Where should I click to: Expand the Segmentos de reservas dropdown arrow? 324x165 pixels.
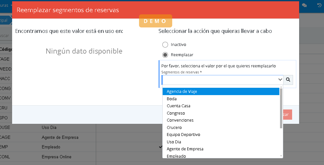click(280, 80)
